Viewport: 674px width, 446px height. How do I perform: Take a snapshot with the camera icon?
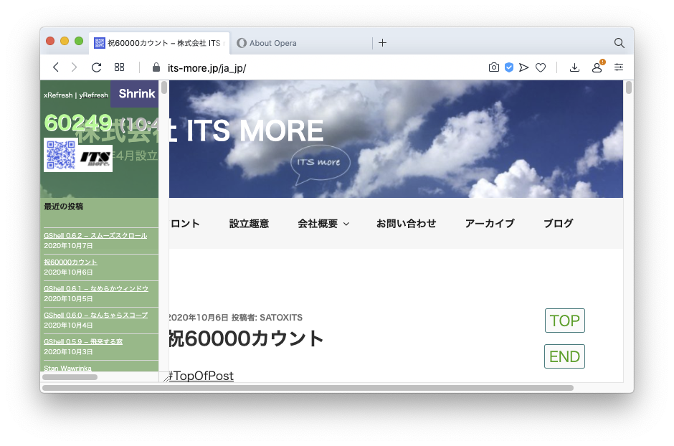(x=493, y=67)
